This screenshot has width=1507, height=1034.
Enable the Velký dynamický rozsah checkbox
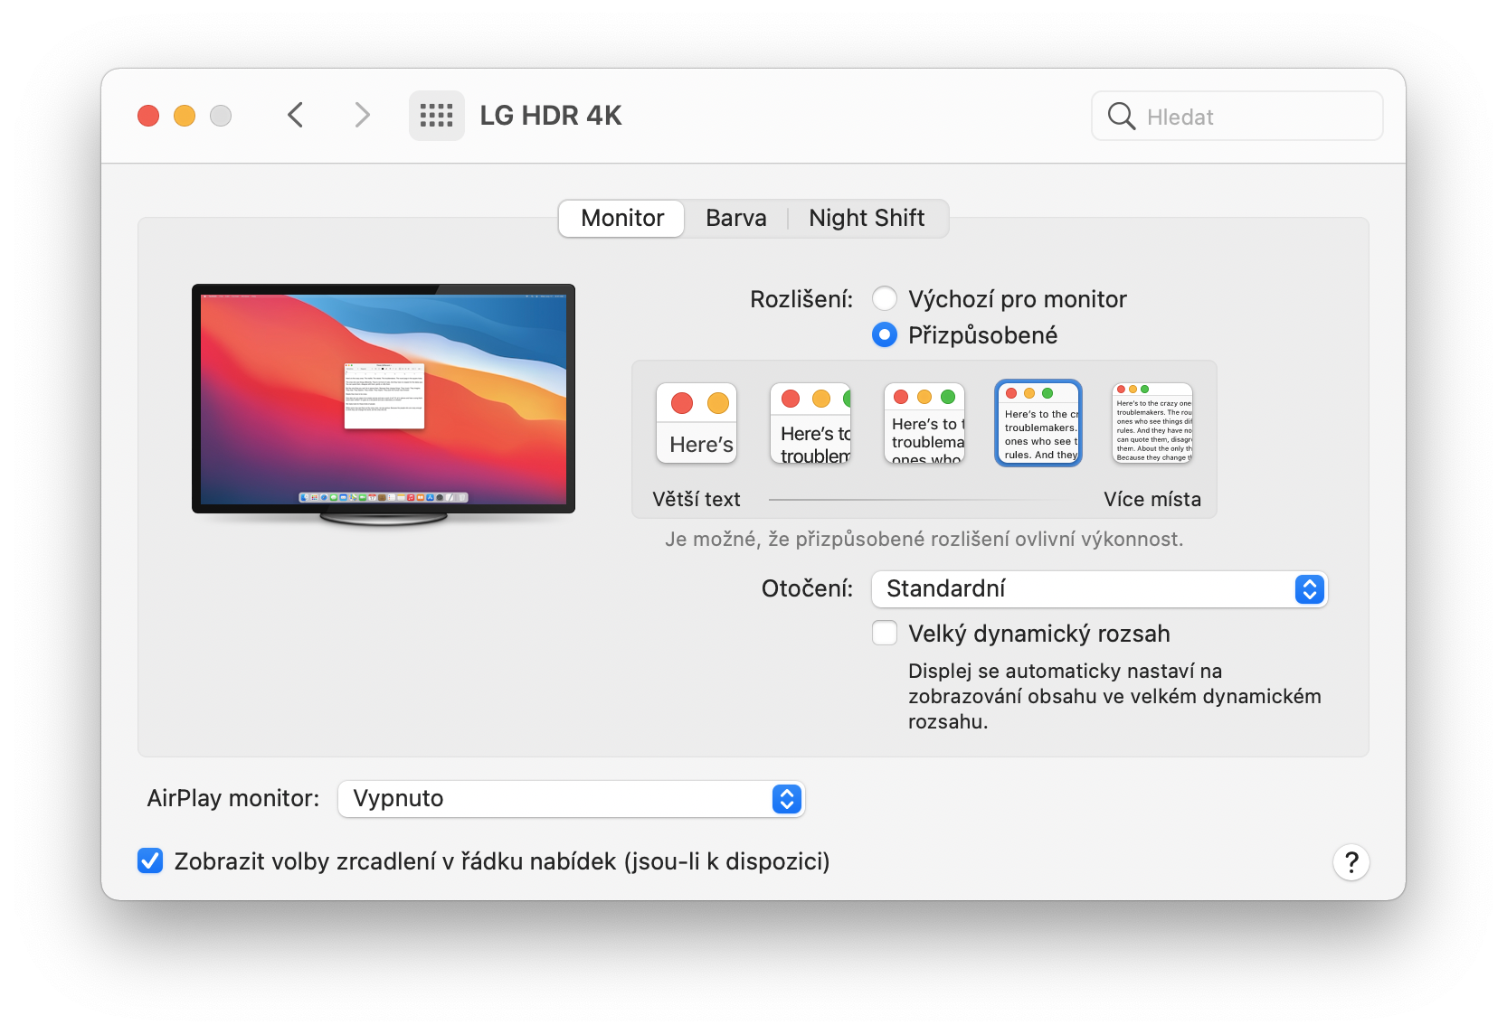click(x=885, y=633)
